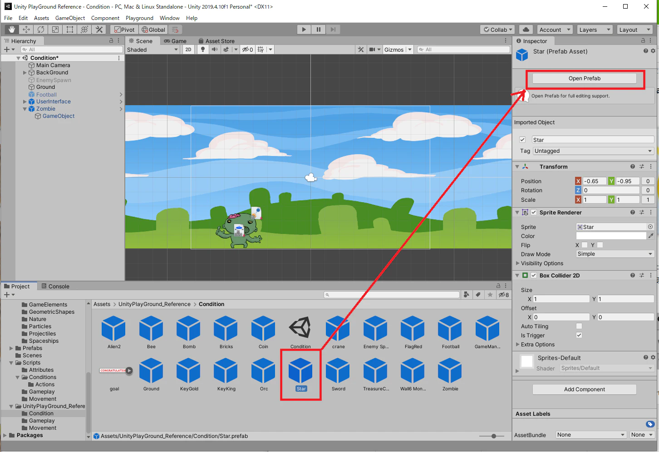Image resolution: width=659 pixels, height=452 pixels.
Task: Click the Step frame button
Action: 333,29
